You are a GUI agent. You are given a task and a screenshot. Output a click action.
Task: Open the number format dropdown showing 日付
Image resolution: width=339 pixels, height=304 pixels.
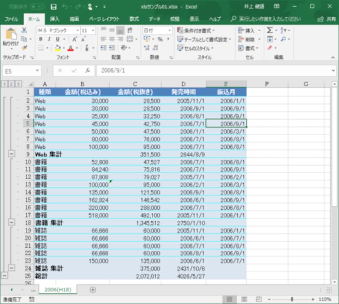(x=157, y=30)
